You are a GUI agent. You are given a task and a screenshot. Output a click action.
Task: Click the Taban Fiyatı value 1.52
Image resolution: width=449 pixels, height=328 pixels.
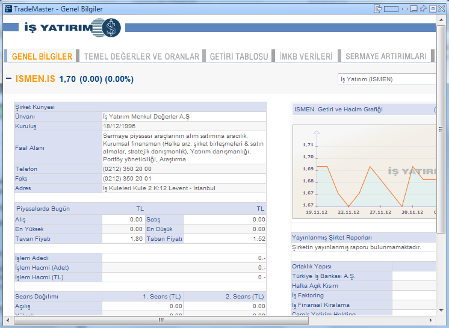point(259,239)
